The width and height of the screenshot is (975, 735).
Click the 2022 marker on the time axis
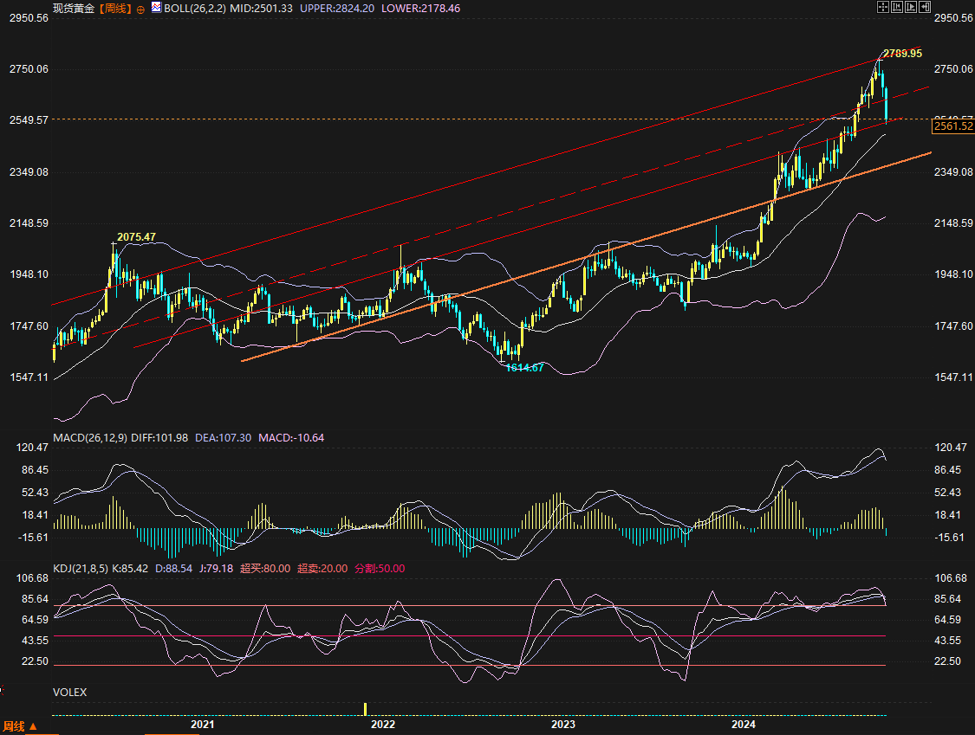coord(382,724)
